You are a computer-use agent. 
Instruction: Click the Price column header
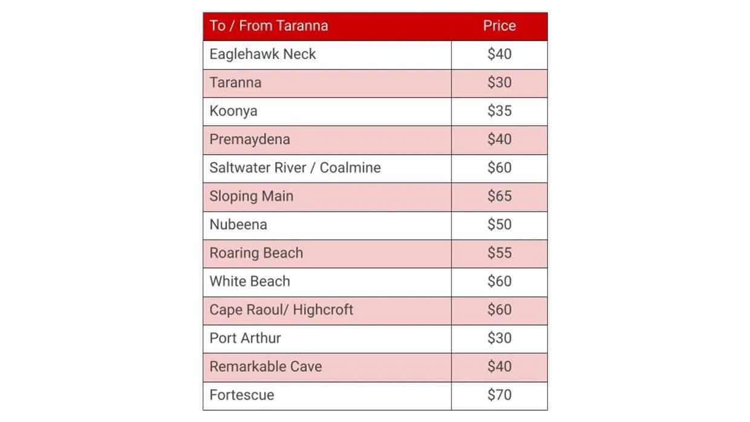click(x=499, y=26)
